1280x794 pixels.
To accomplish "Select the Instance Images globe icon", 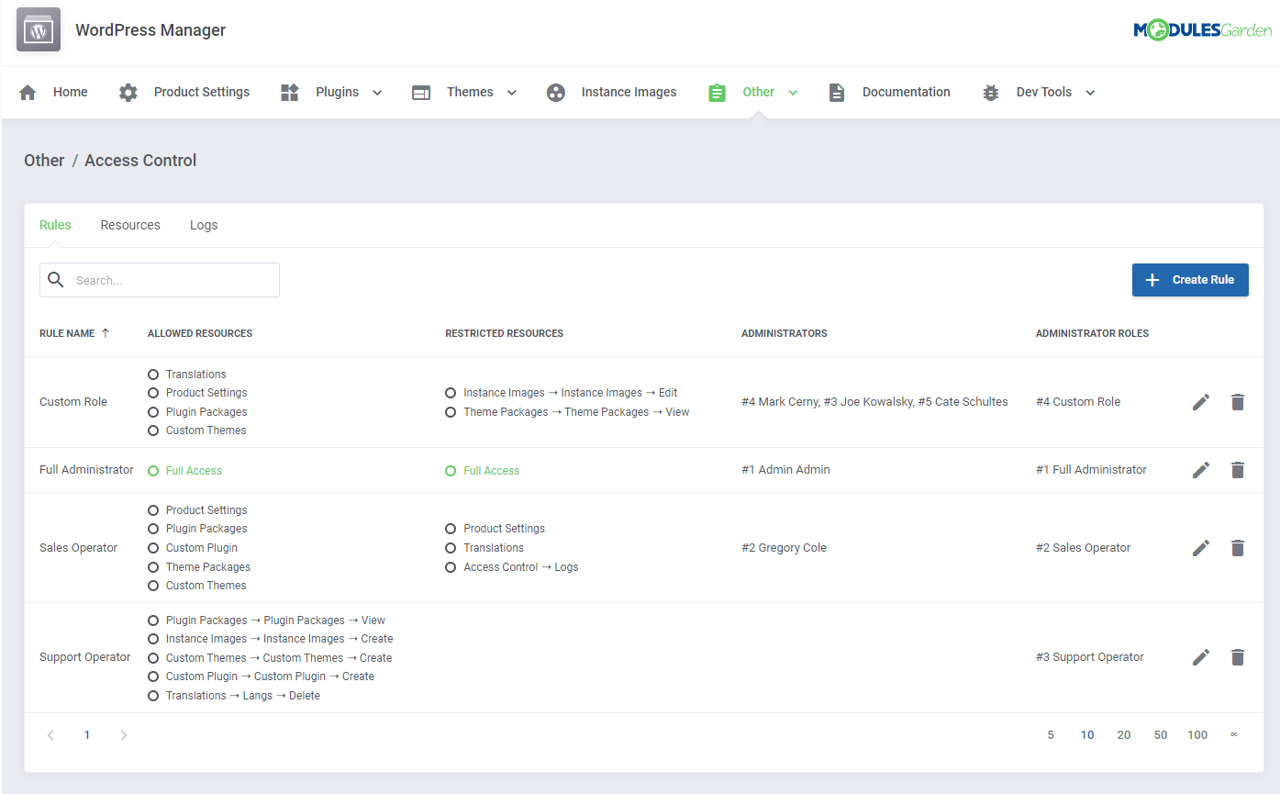I will click(556, 92).
